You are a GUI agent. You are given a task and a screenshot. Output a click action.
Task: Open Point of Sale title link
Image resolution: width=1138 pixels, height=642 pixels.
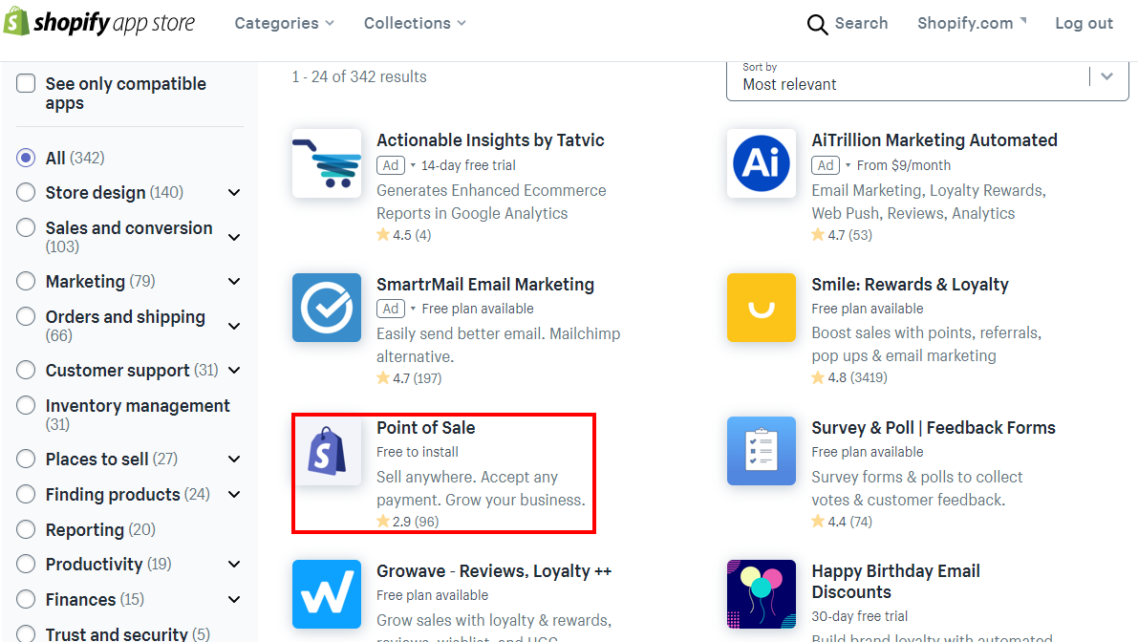pos(426,428)
